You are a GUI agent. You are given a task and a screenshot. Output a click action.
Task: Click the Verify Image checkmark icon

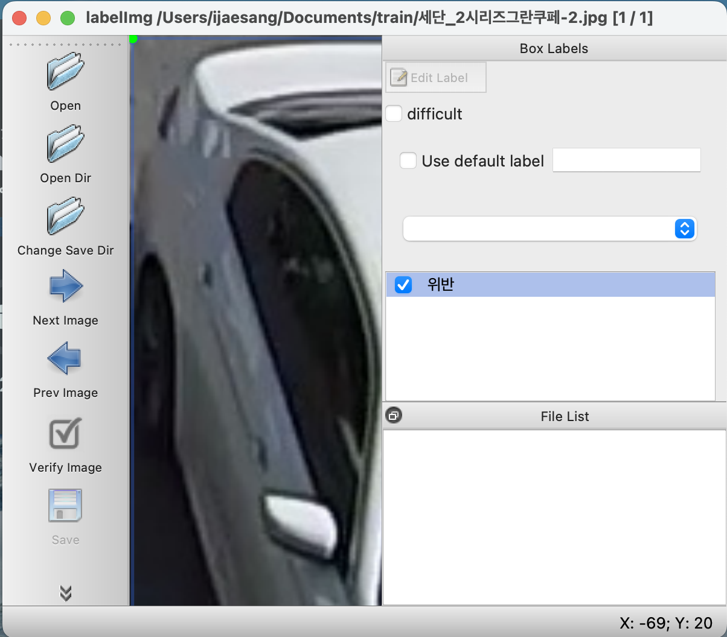tap(65, 434)
